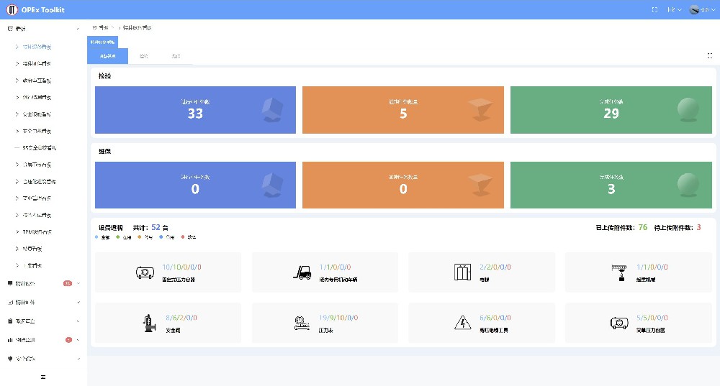
Task: Open the 安全阀 safety valve icon
Action: [149, 323]
